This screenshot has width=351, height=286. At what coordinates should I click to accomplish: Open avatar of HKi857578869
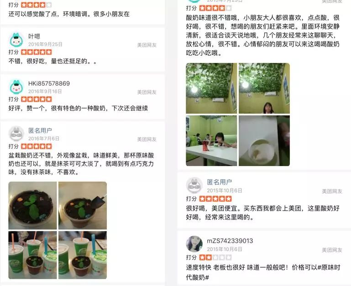(x=16, y=87)
